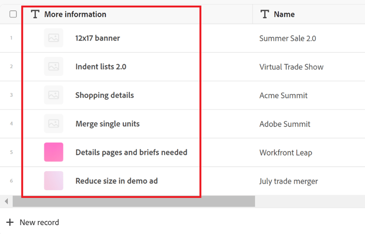The image size is (365, 234).
Task: Open the image placeholder for Merge single units
Action: pyautogui.click(x=54, y=124)
